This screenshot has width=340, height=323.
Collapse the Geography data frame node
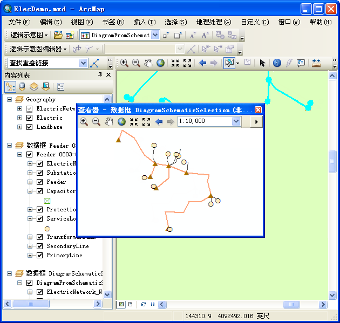[x=10, y=100]
